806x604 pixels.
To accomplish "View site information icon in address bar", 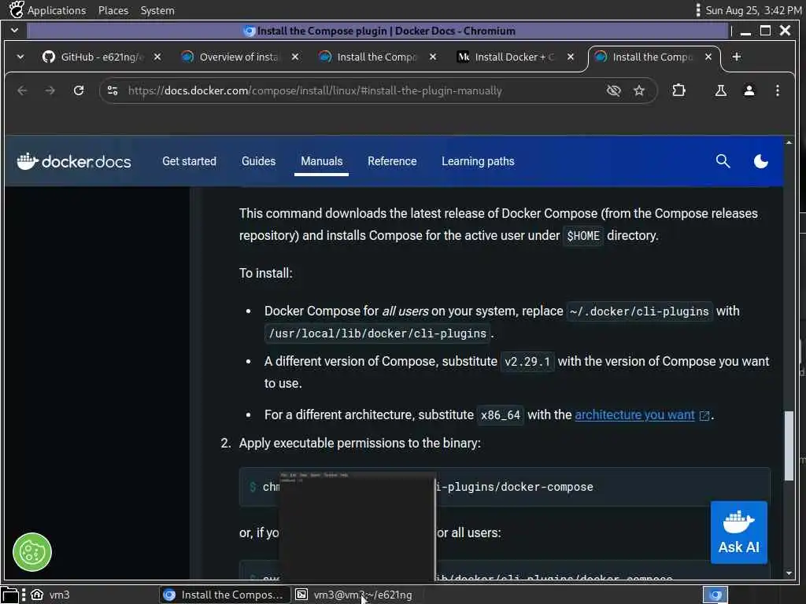I will [113, 91].
